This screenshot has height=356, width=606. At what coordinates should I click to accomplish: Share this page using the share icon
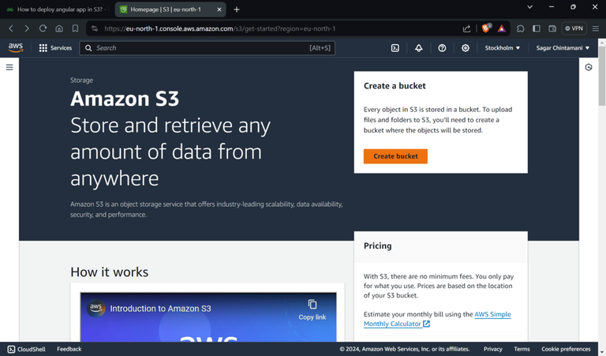click(x=466, y=28)
